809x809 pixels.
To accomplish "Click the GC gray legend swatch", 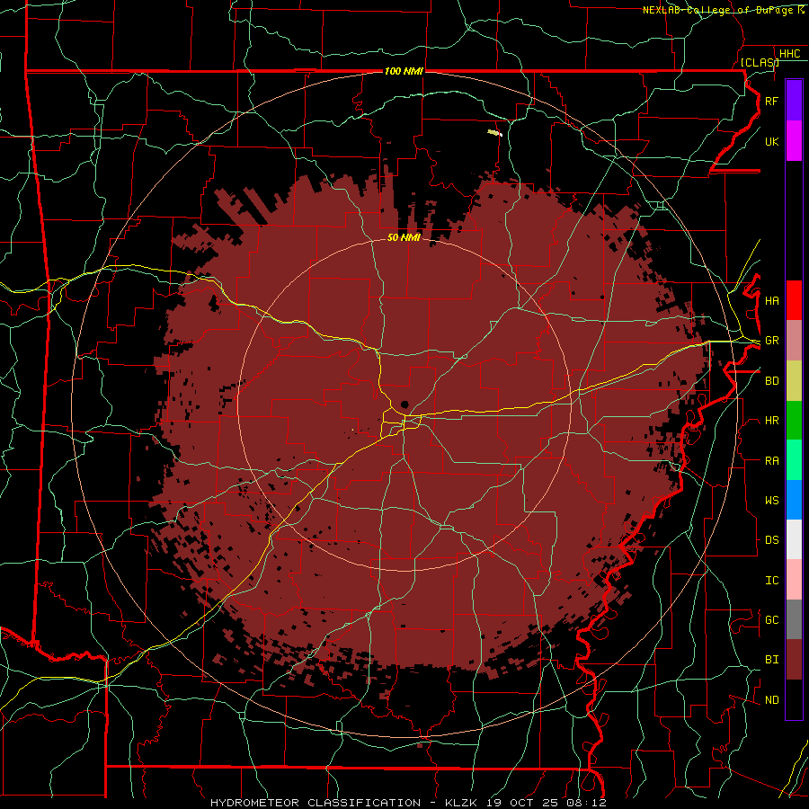I will 794,619.
